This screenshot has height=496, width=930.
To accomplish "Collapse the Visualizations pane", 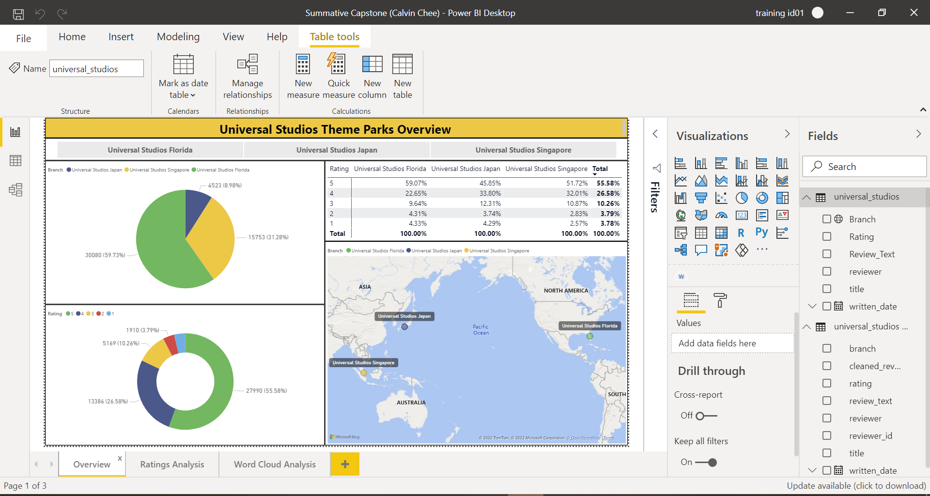I will pos(787,134).
